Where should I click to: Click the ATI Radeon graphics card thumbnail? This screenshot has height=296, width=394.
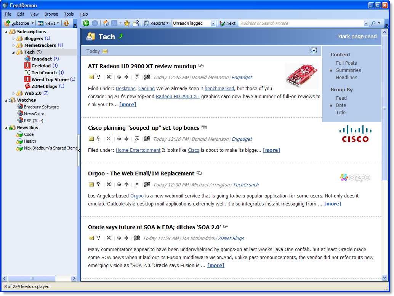click(302, 76)
